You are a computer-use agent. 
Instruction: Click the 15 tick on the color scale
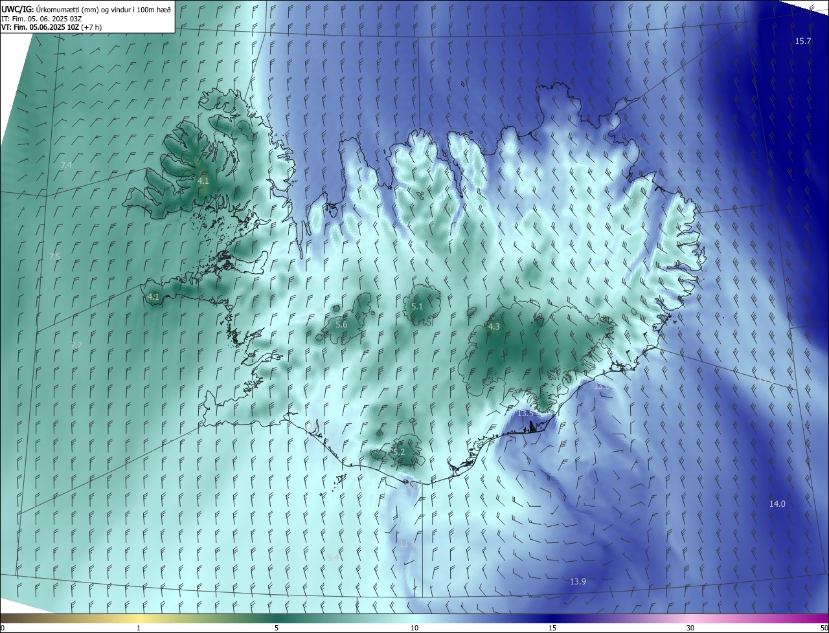click(552, 628)
